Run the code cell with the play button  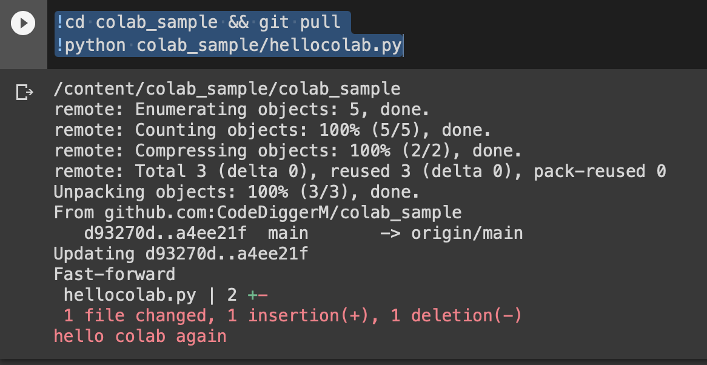point(23,24)
